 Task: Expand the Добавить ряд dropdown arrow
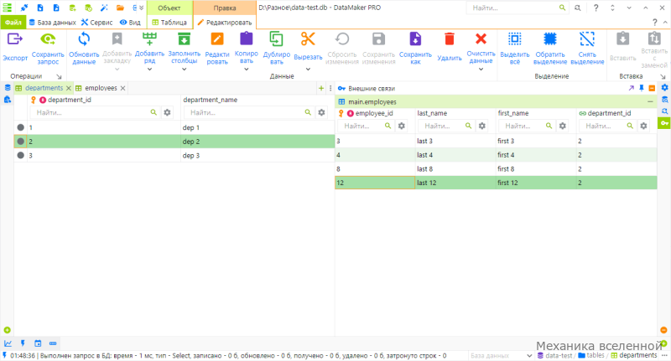click(x=149, y=69)
